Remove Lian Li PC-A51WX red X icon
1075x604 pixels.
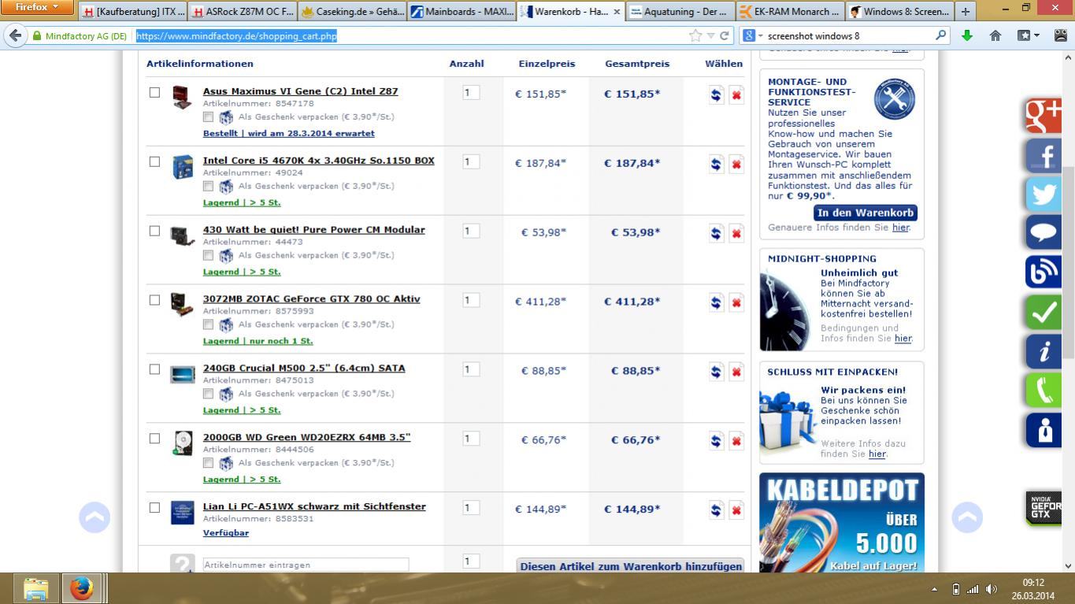point(736,510)
